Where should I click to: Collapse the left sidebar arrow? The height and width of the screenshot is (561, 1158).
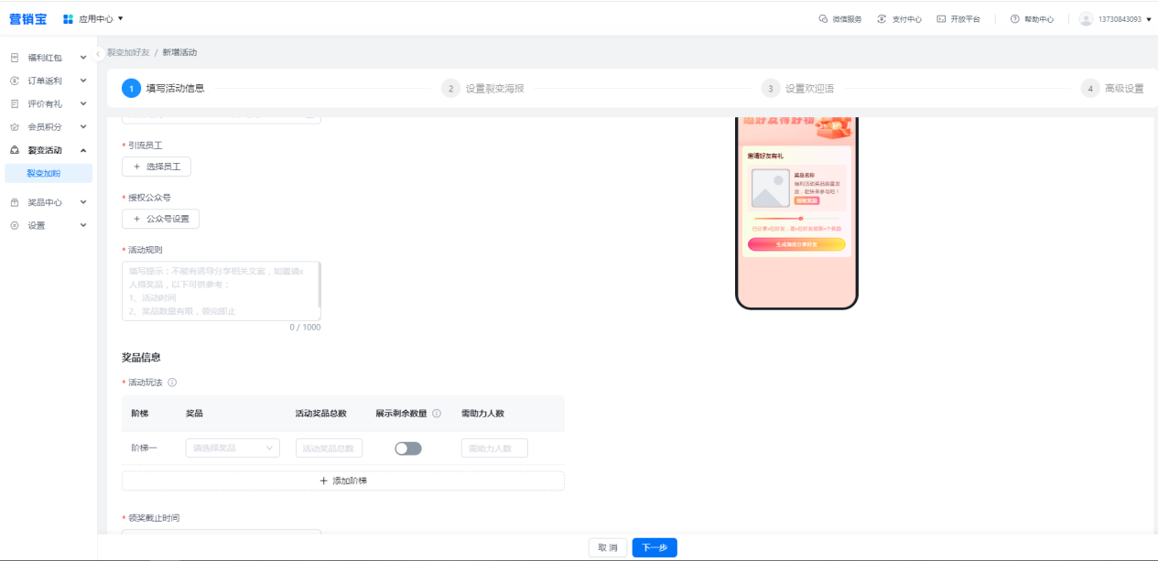[x=98, y=54]
